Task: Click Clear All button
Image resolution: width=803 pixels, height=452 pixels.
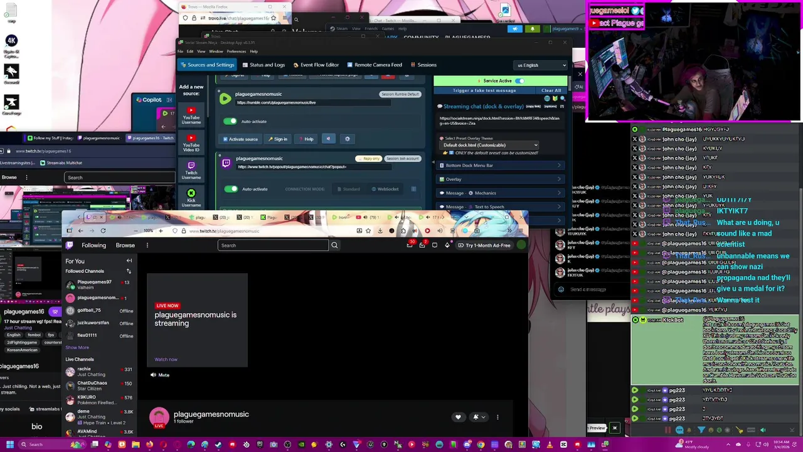Action: 551,90
